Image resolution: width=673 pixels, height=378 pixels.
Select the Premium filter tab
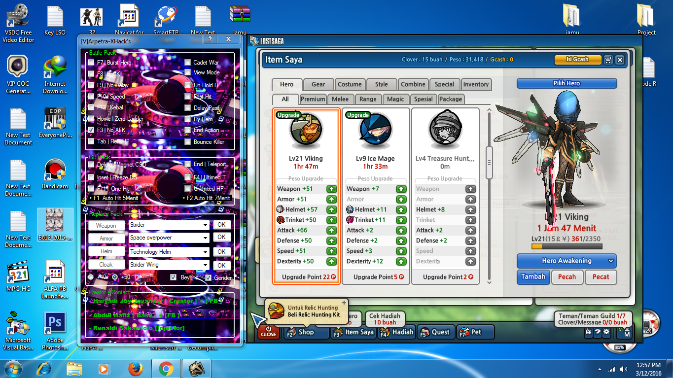pos(313,99)
